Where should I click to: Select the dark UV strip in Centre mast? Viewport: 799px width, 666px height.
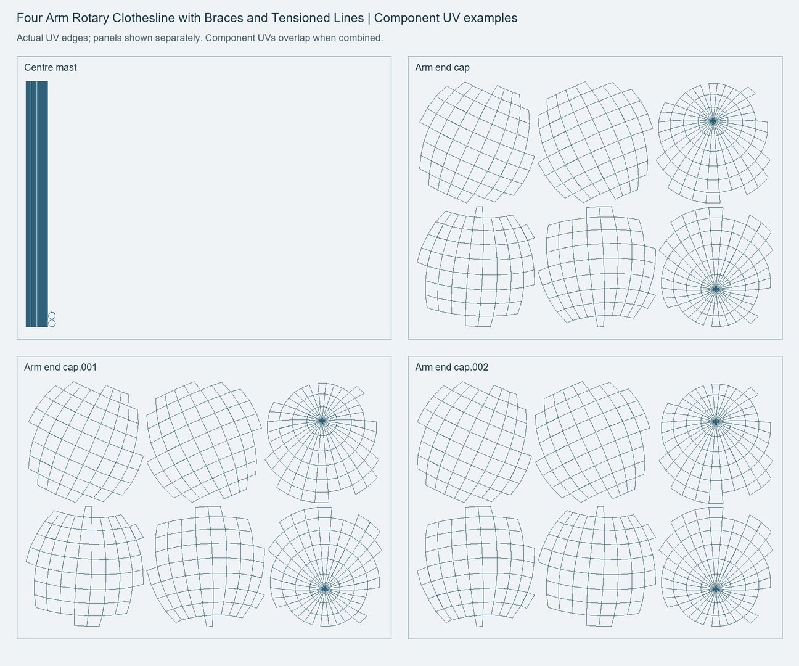[36, 204]
